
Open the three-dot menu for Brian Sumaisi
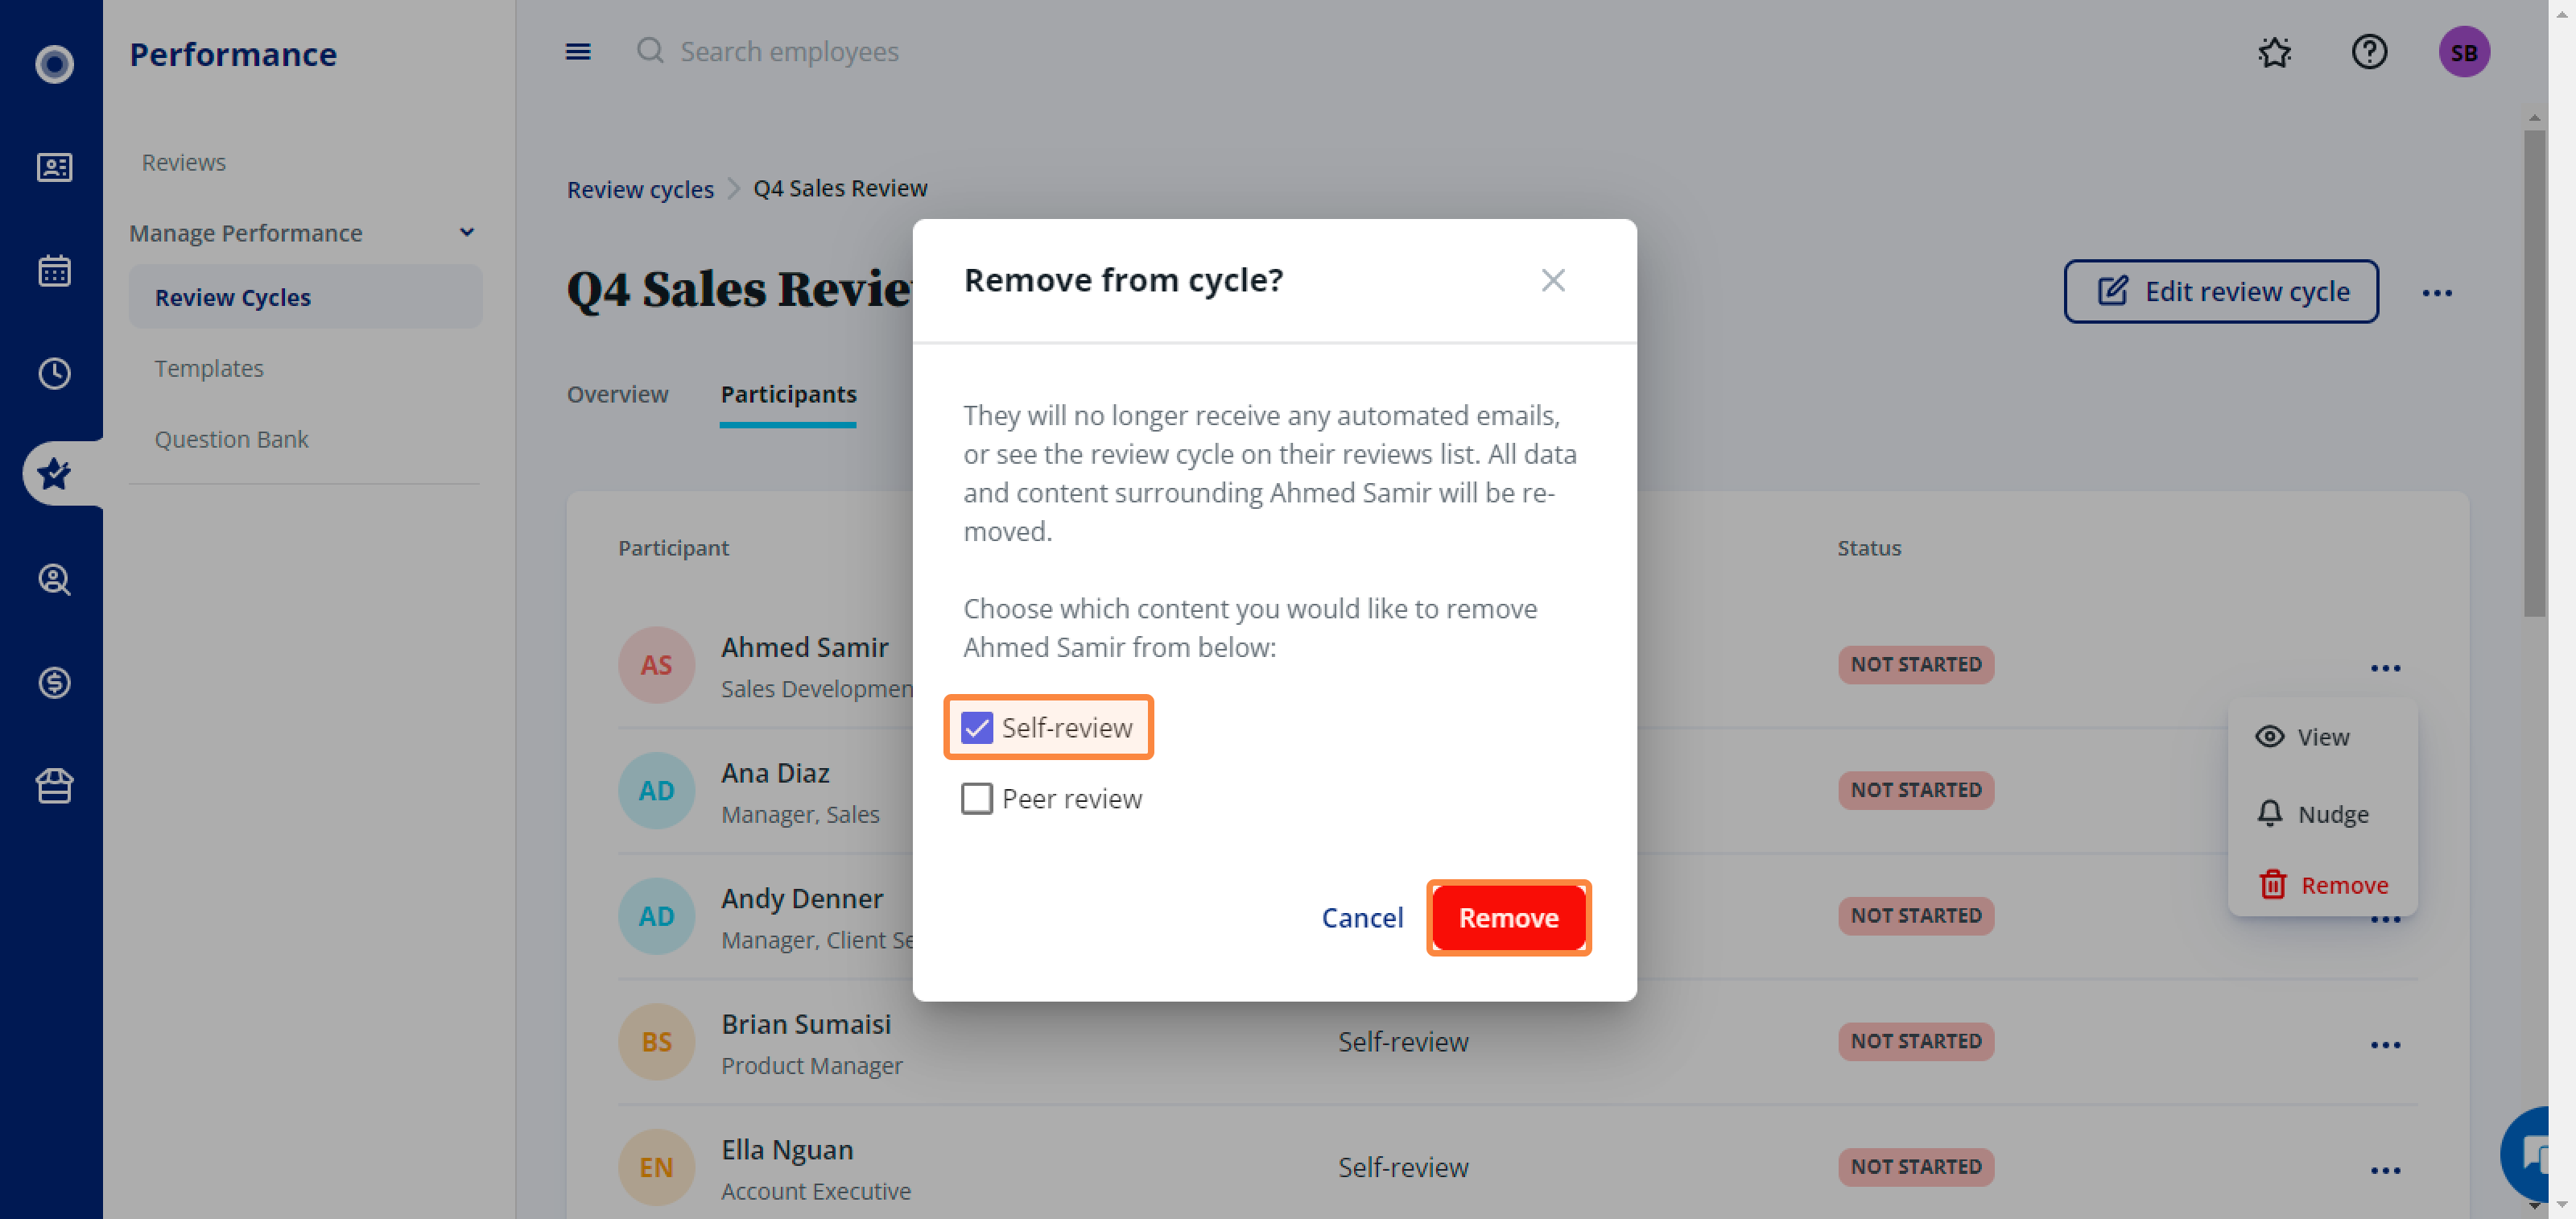(x=2384, y=1044)
